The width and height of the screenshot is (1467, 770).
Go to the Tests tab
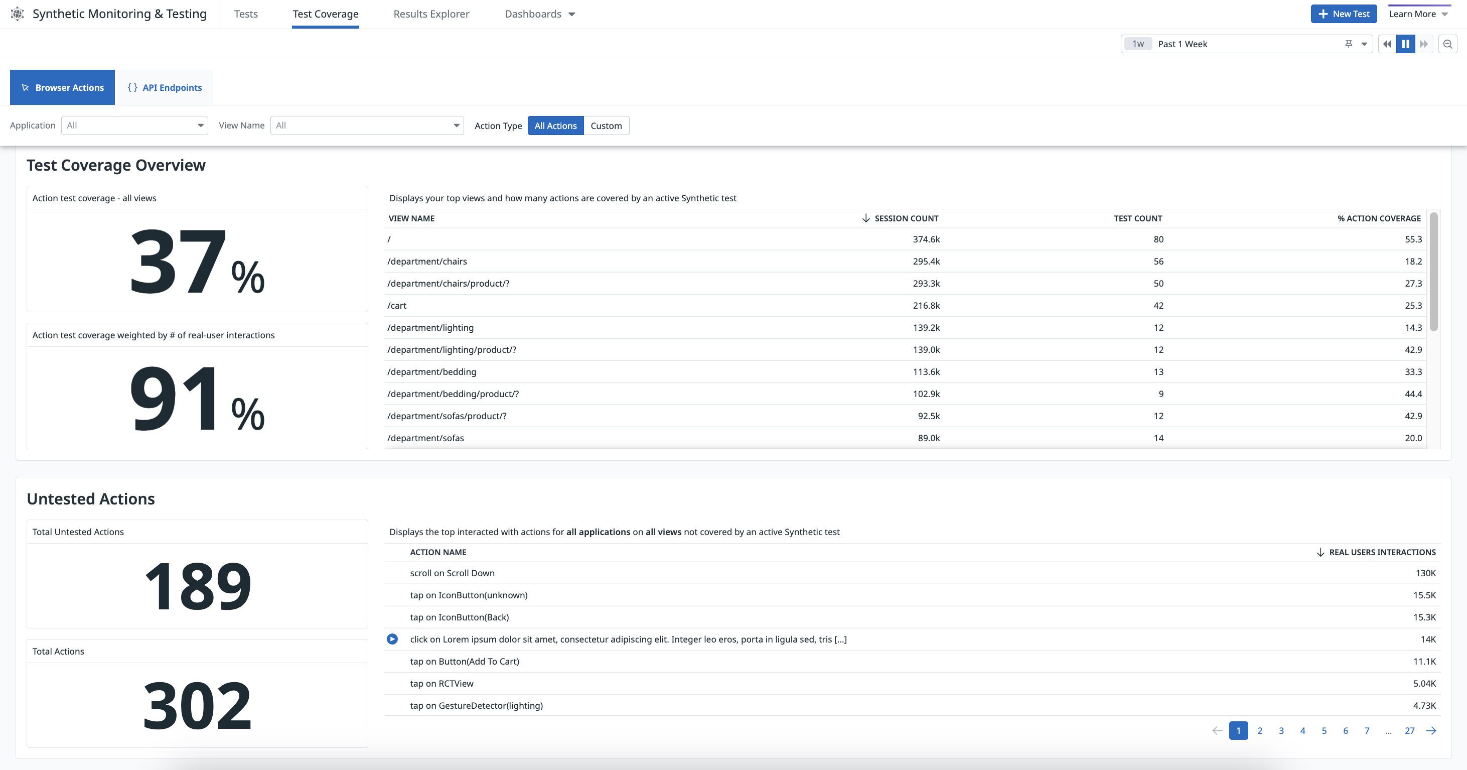tap(245, 14)
